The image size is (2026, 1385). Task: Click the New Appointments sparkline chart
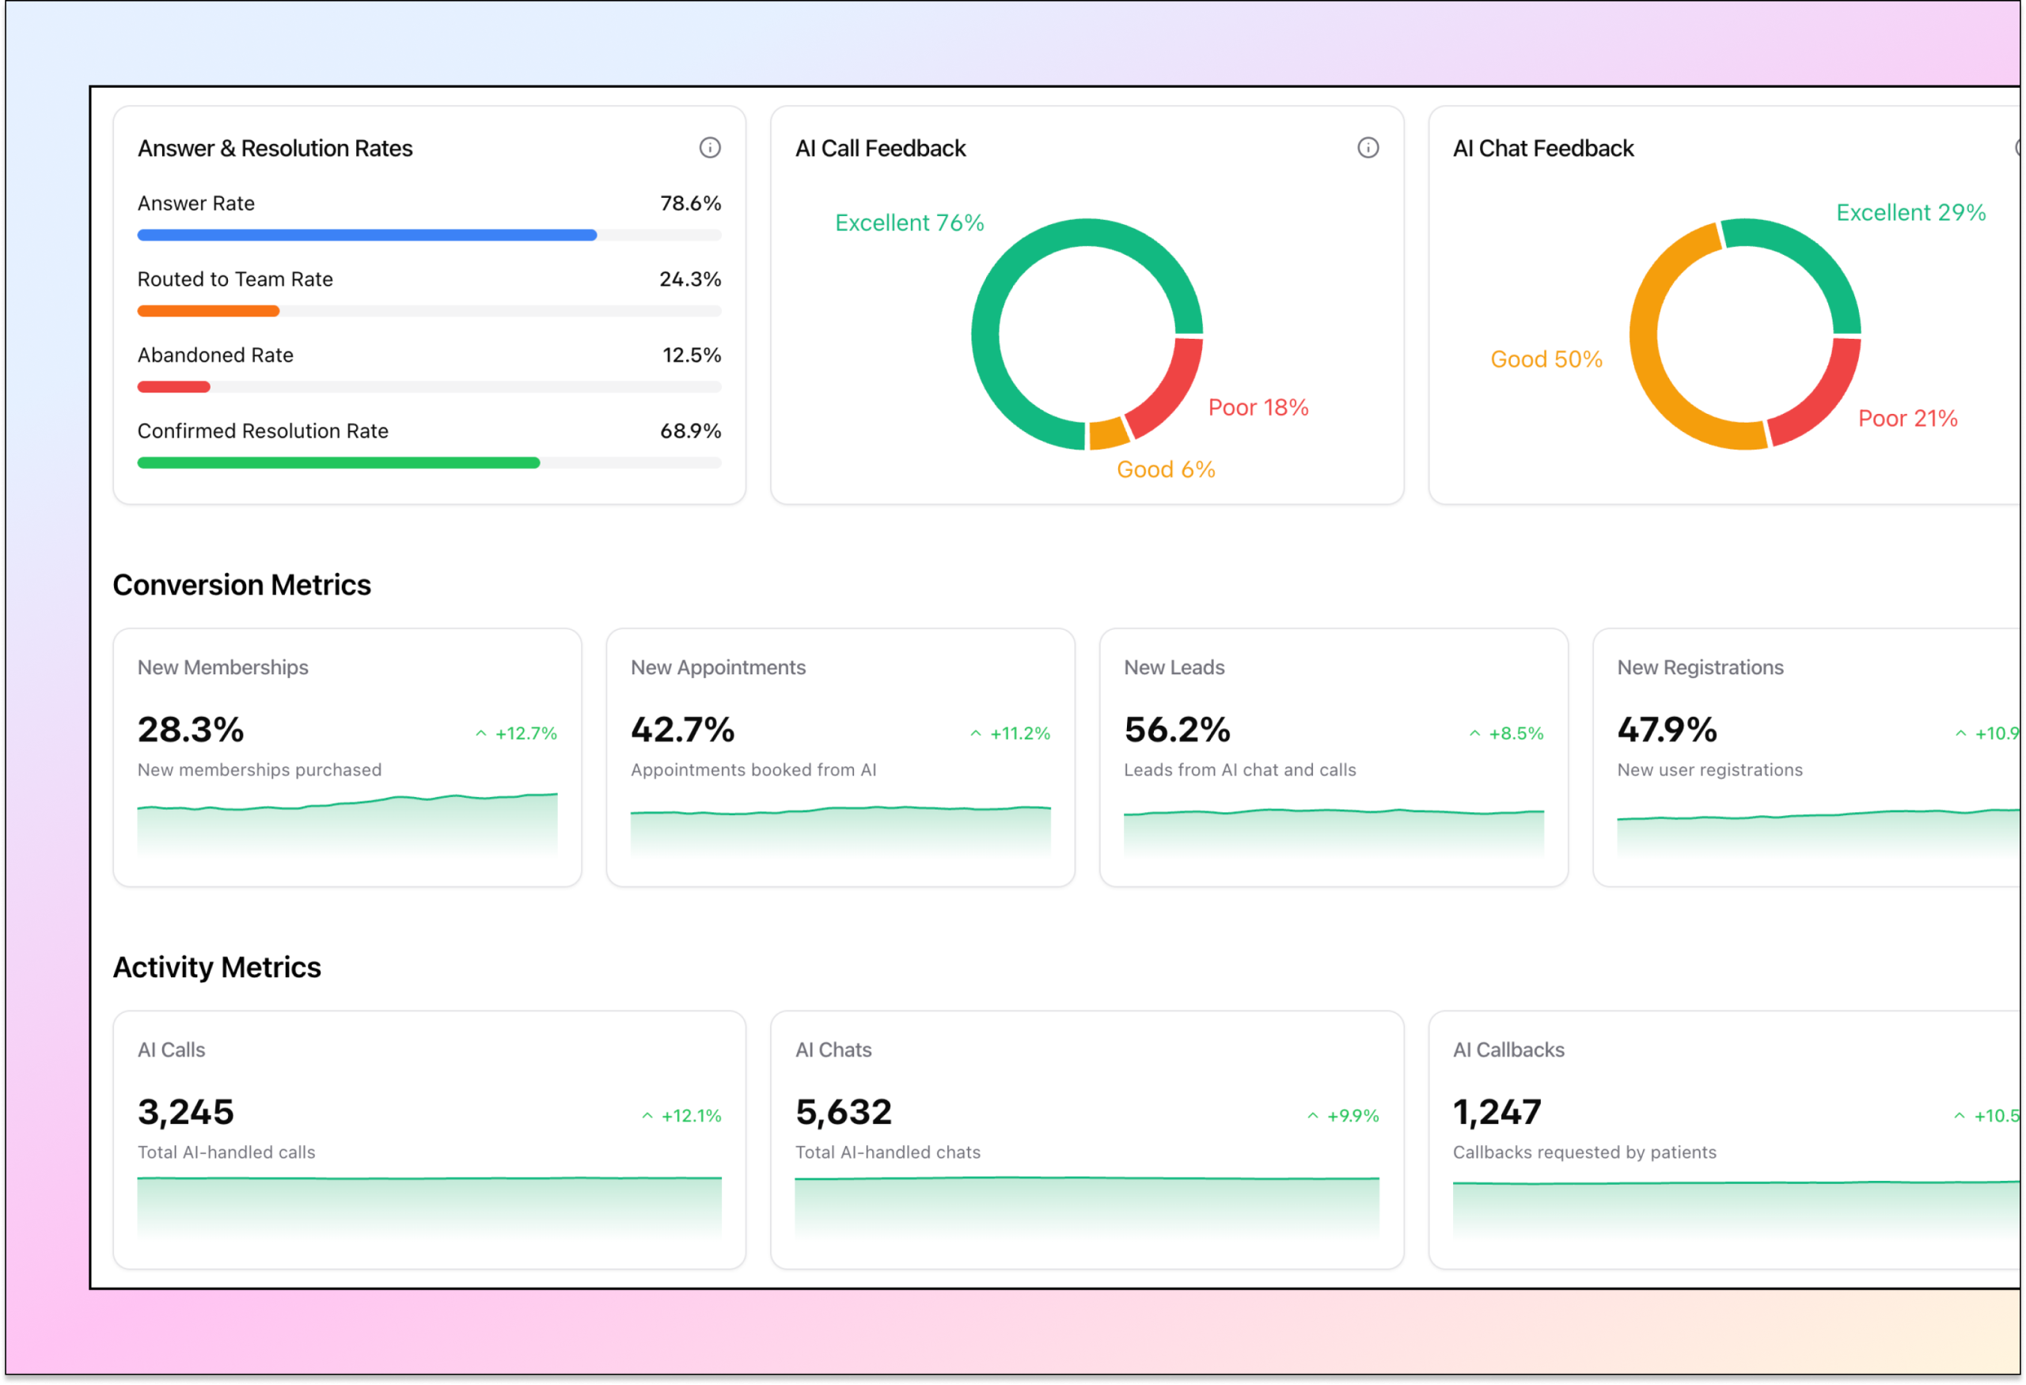(840, 829)
